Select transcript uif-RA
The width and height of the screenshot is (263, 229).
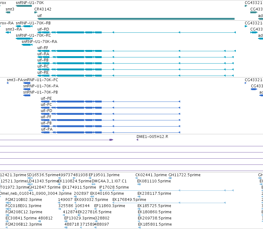[136, 57]
